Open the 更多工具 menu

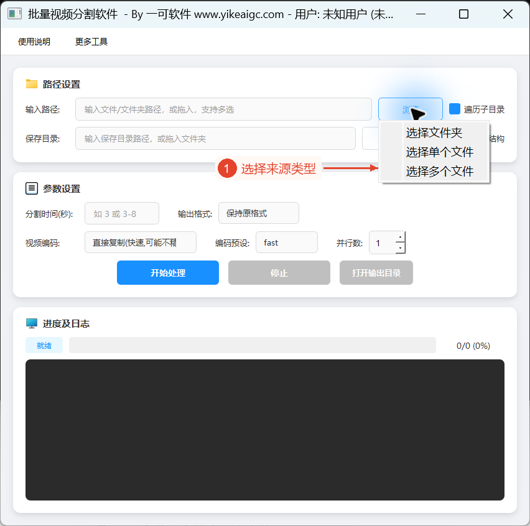click(91, 42)
